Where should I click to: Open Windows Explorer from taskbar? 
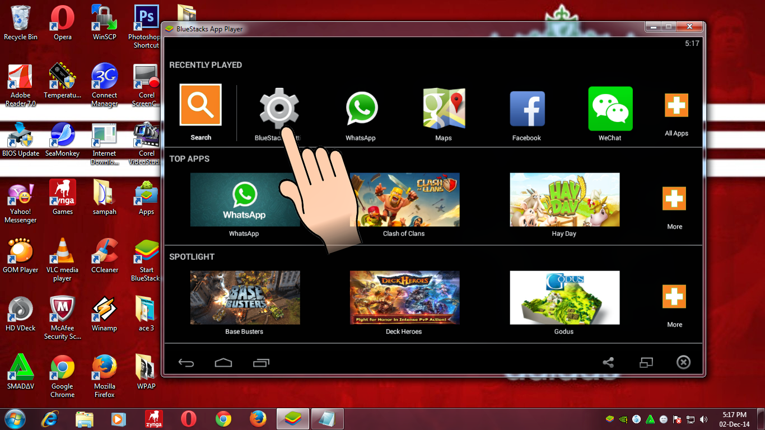coord(85,419)
